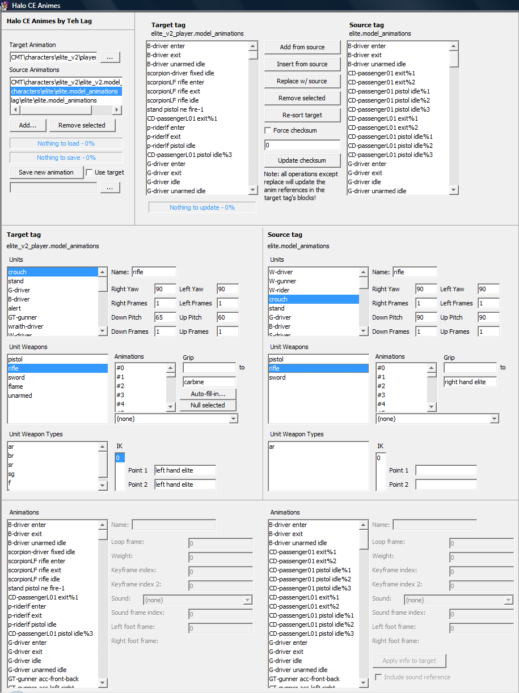Select elite.model_animations in Source Animations list

click(64, 91)
